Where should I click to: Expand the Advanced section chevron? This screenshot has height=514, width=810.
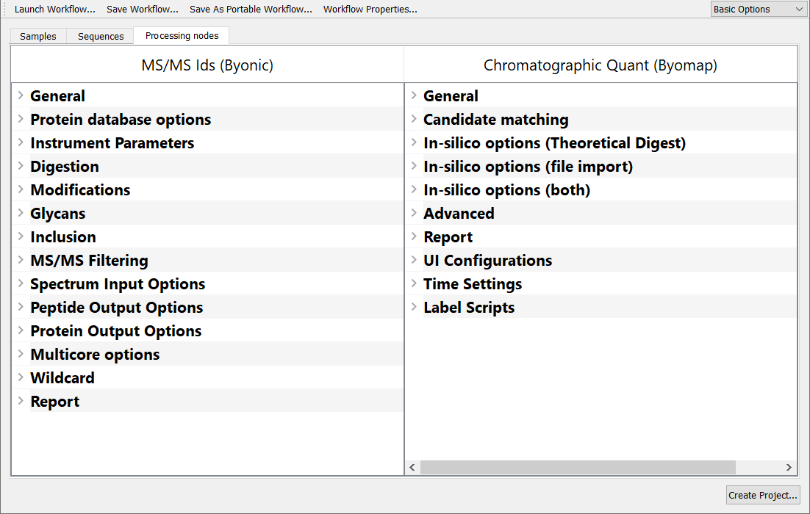click(x=414, y=213)
